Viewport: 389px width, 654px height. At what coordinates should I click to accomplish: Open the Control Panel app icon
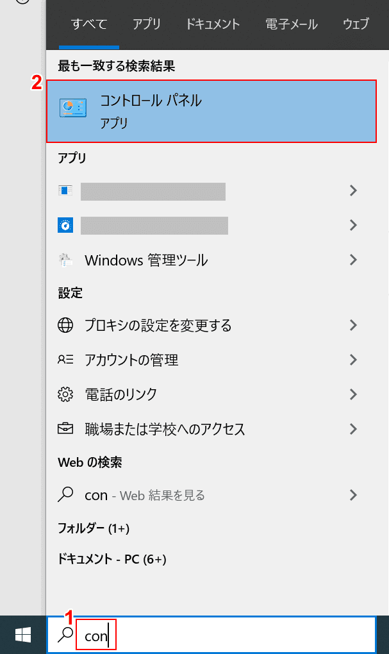click(x=73, y=108)
